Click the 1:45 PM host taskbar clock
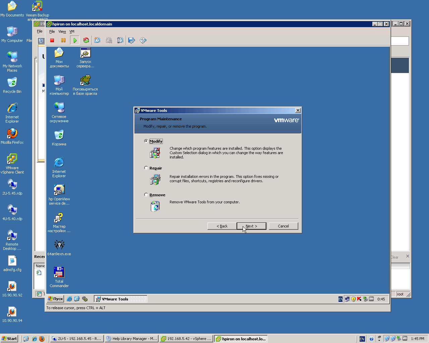 [418, 339]
